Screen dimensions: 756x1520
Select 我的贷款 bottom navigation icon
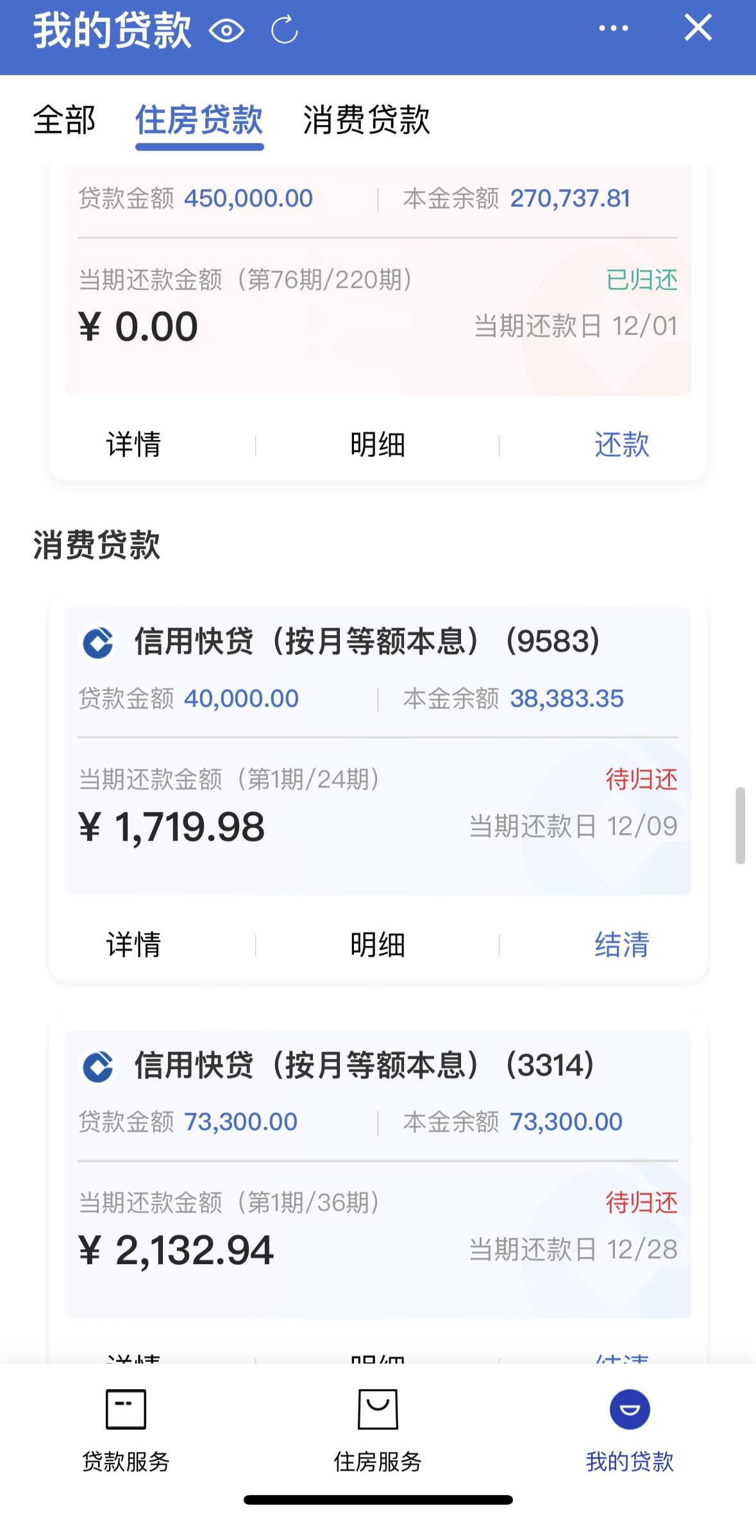click(629, 1410)
